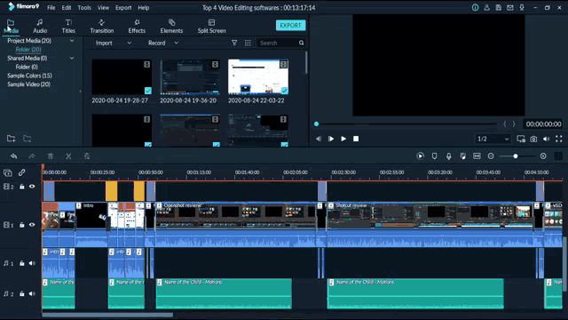Toggle lock on video track 1
568x320 pixels.
[21, 225]
